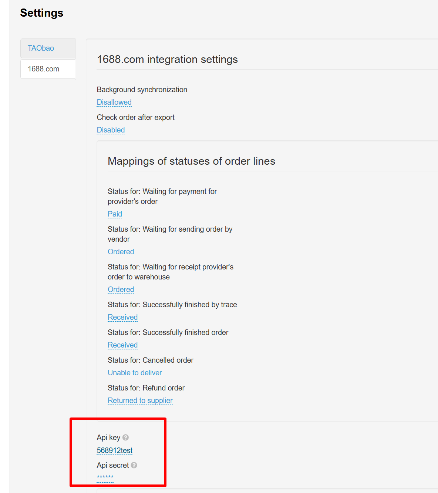Switch to the TAObao tab

point(41,48)
